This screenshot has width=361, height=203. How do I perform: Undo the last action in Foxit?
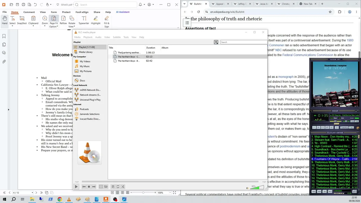click(x=35, y=5)
